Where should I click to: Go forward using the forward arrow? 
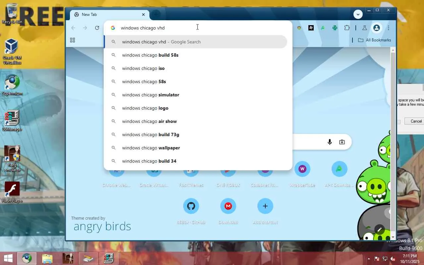point(85,28)
